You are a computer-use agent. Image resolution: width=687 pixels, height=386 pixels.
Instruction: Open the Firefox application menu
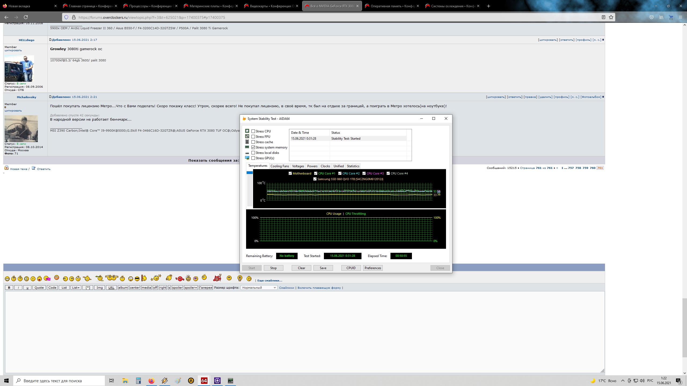coord(680,17)
